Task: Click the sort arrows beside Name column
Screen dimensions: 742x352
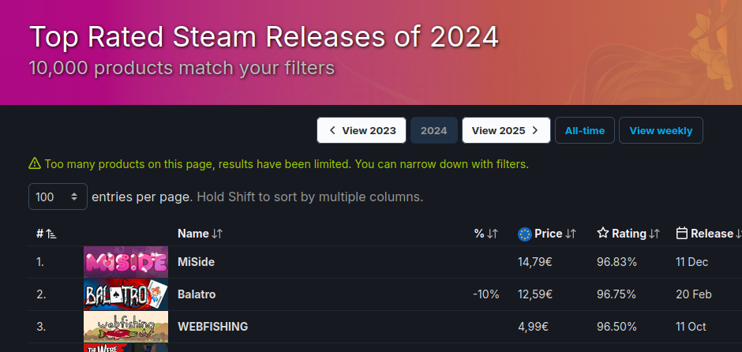Action: coord(217,234)
